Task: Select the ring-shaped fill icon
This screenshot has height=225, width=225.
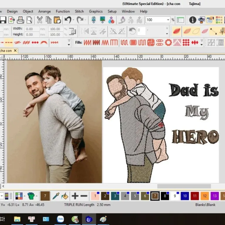Action: (x=168, y=43)
